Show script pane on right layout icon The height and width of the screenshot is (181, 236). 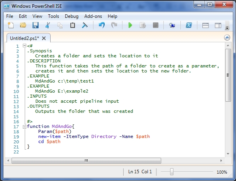click(218, 25)
